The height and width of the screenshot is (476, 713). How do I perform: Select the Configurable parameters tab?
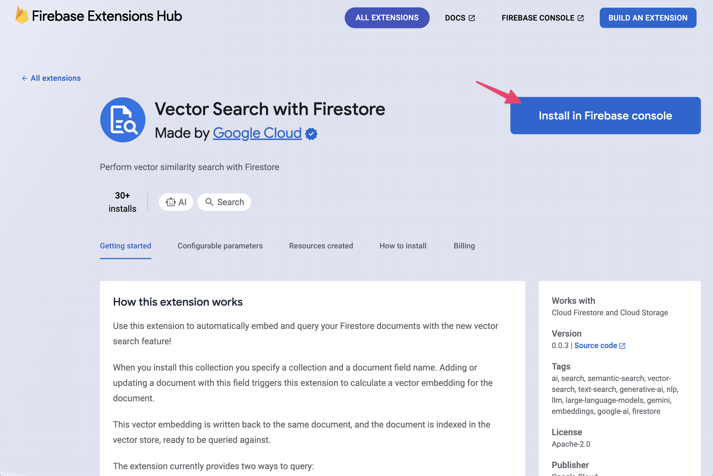(220, 245)
